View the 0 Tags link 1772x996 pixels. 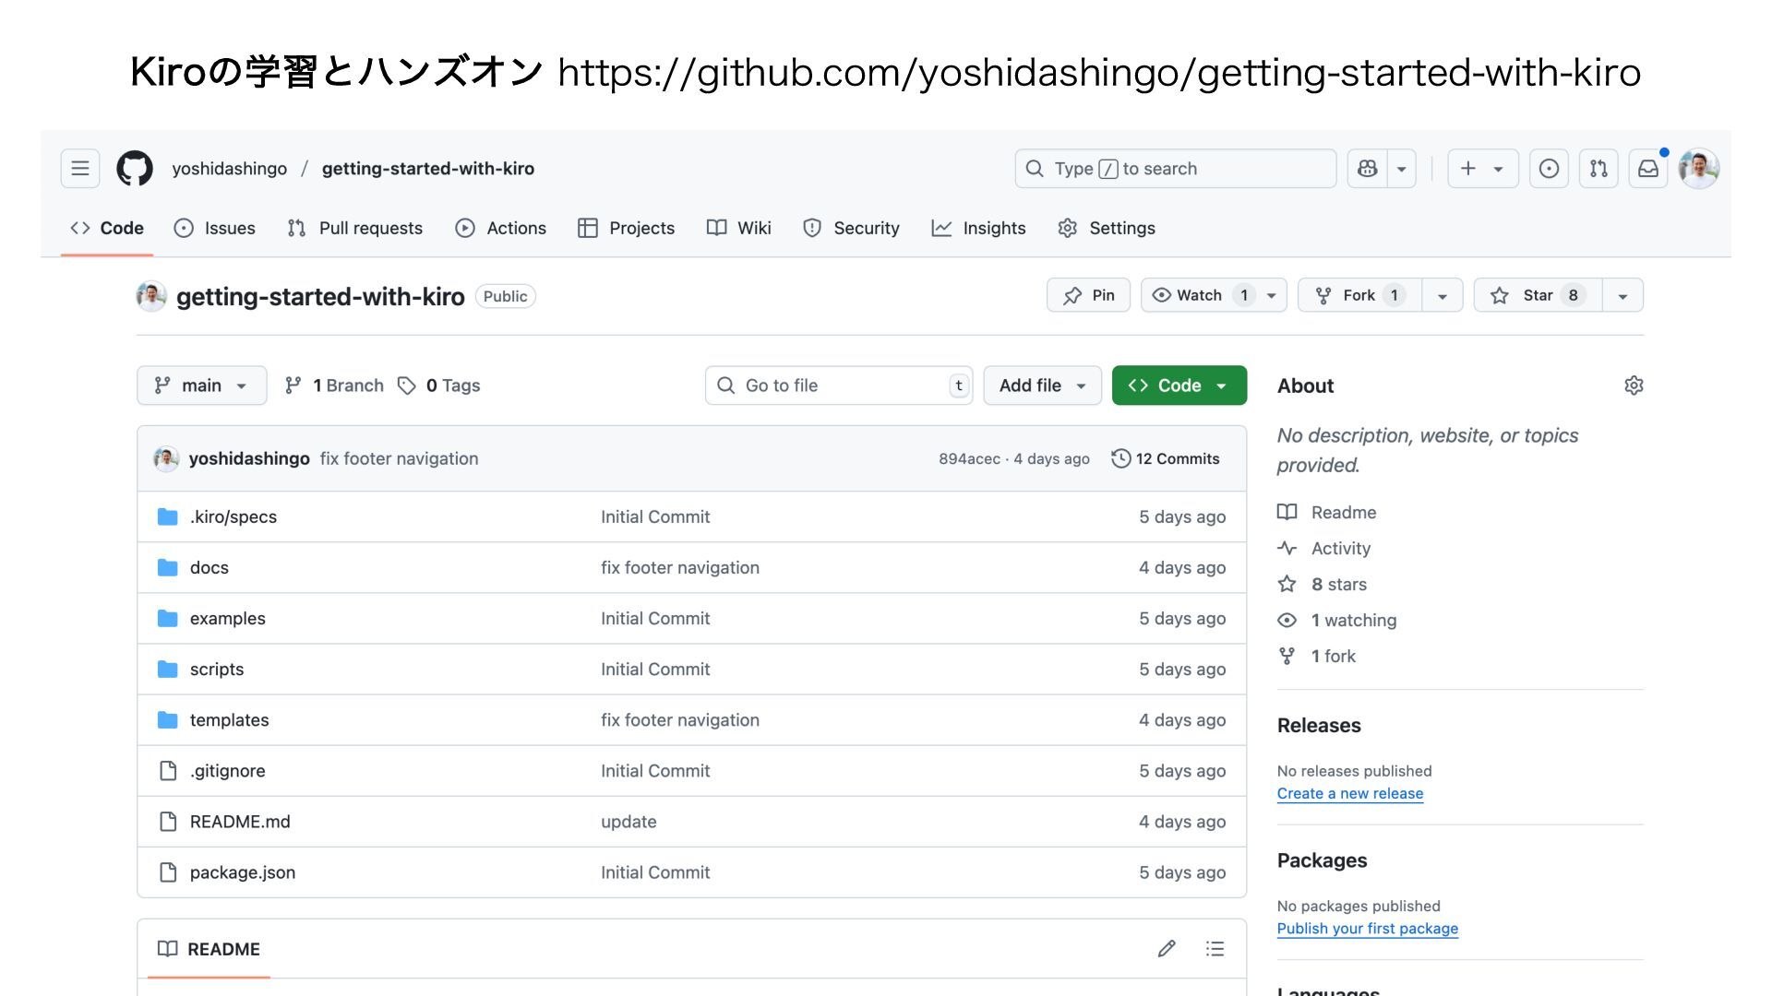tap(439, 385)
